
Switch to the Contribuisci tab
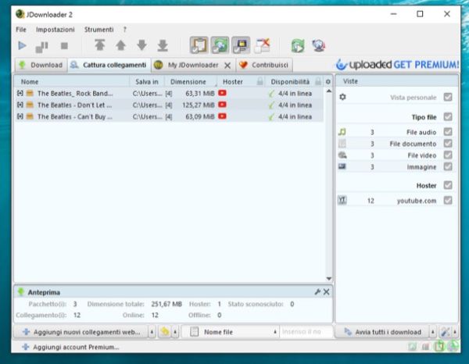pos(264,65)
